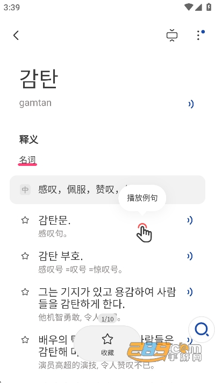Screen dimensions: 215x383
Task: Play audio for 감탄 부호 example
Action: (190, 256)
